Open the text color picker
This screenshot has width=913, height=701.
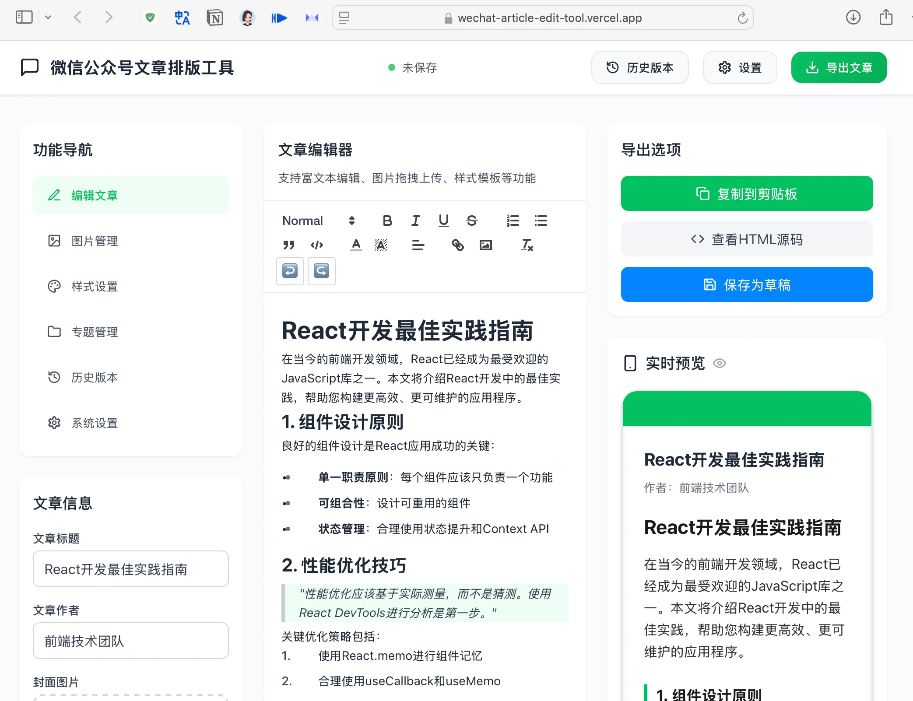pos(356,245)
